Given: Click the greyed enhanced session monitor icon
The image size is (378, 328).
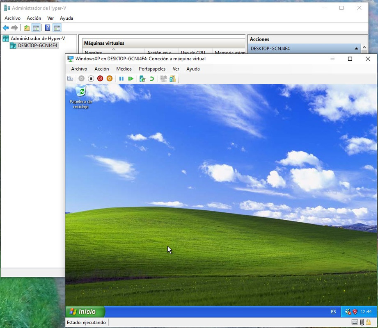Looking at the screenshot, I should point(163,78).
